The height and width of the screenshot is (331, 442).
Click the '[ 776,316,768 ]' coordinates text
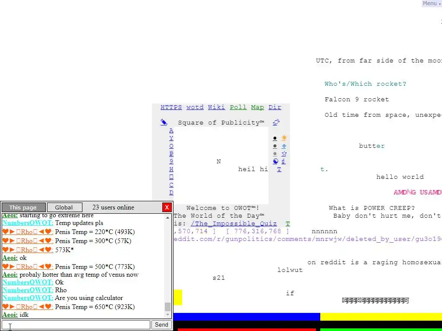click(257, 231)
